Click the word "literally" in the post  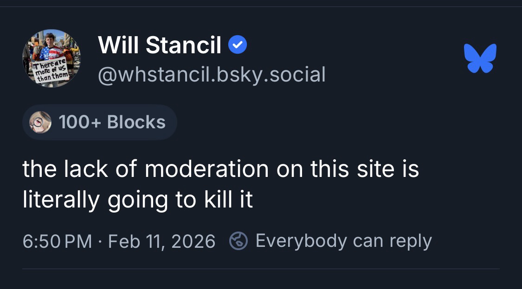61,200
